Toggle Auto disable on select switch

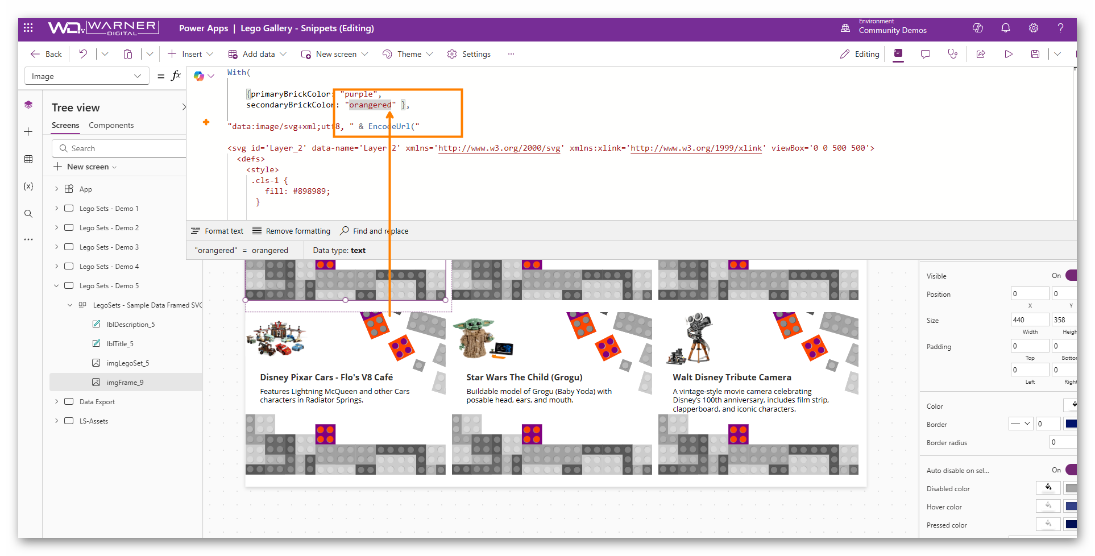[1071, 470]
